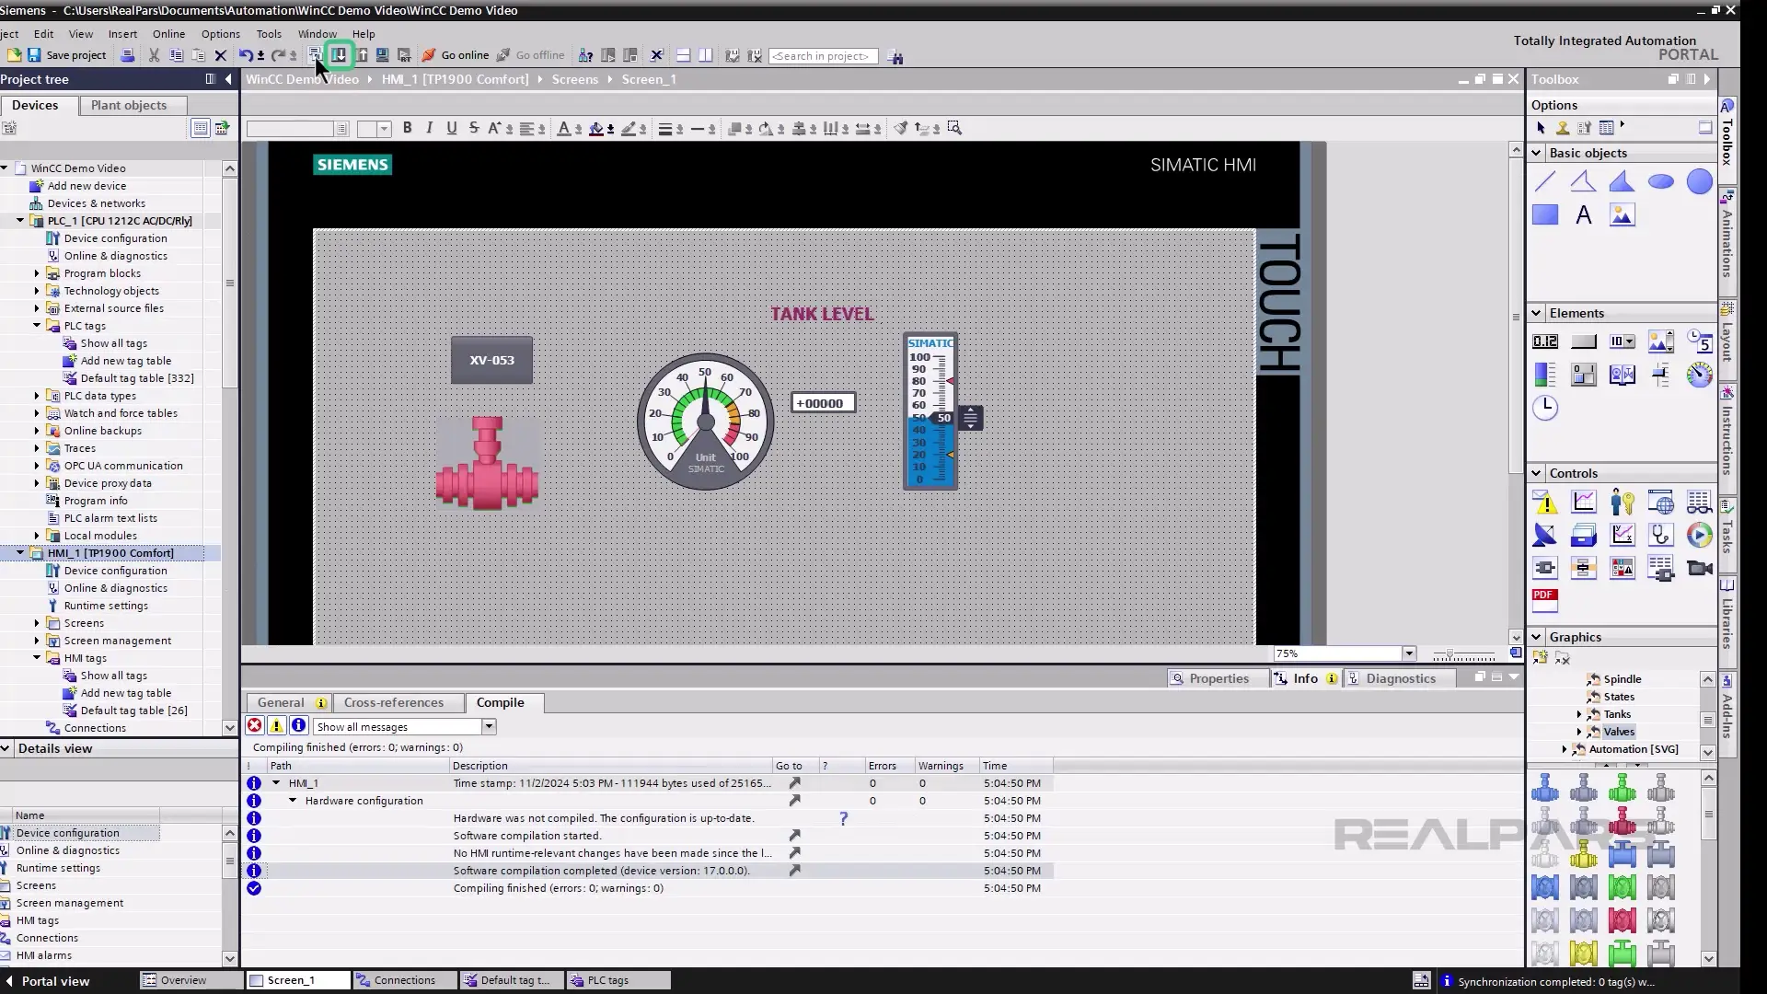Toggle information messages filter in Compile tab
This screenshot has width=1767, height=994.
[298, 726]
